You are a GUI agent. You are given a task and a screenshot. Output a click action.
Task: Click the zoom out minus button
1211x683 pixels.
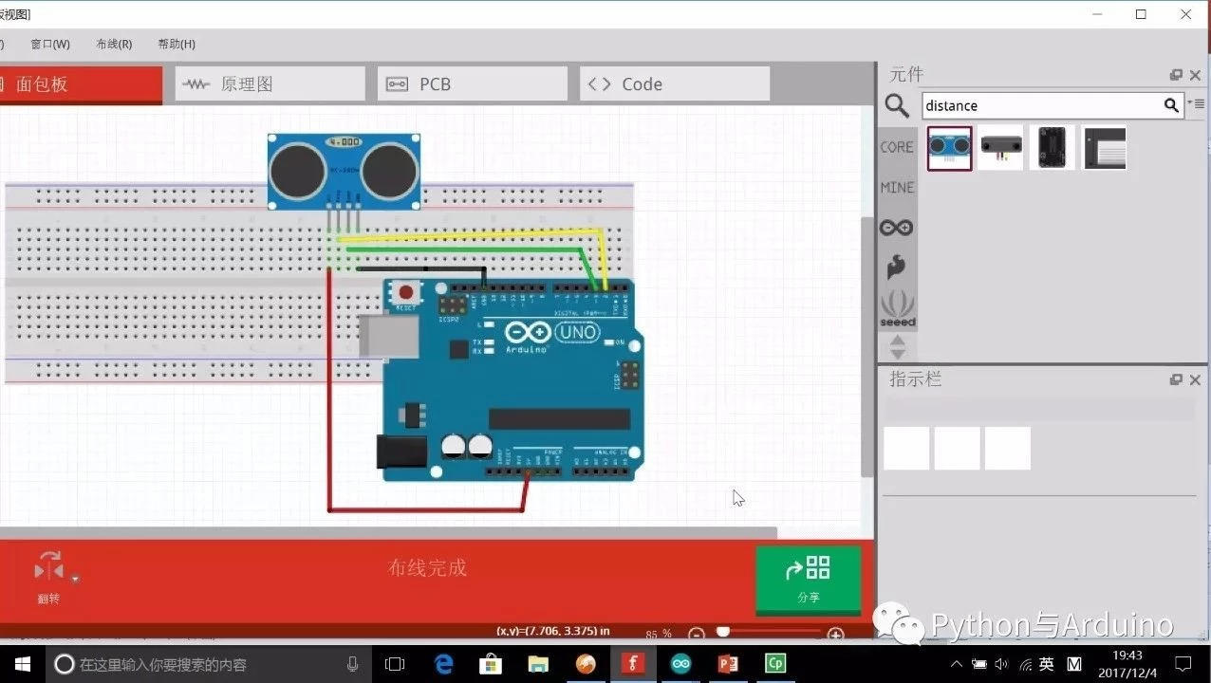click(697, 634)
